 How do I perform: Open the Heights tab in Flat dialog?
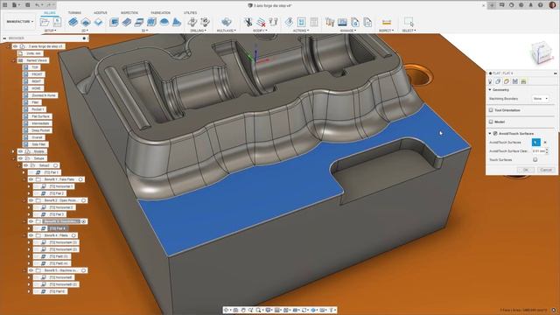pyautogui.click(x=507, y=81)
